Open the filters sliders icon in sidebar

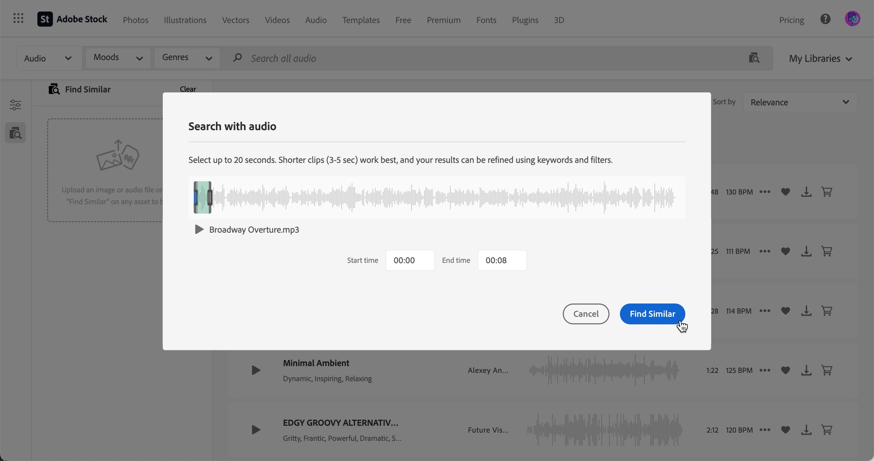(15, 105)
